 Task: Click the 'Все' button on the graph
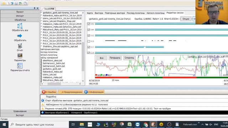[x=102, y=58]
